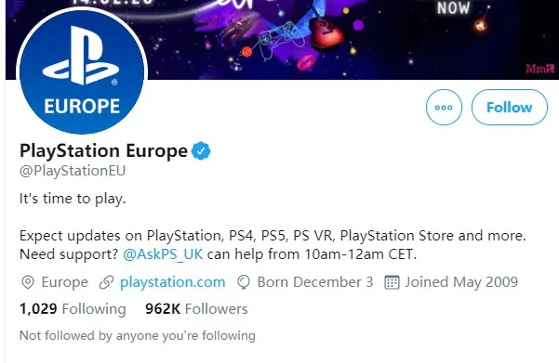Click the Joined May 2009 text

tap(461, 282)
